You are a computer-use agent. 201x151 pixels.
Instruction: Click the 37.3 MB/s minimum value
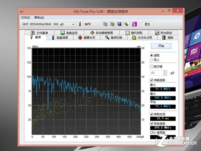tap(163, 89)
